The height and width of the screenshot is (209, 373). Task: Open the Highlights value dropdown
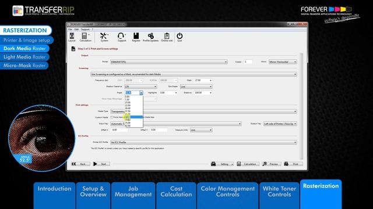(x=176, y=93)
